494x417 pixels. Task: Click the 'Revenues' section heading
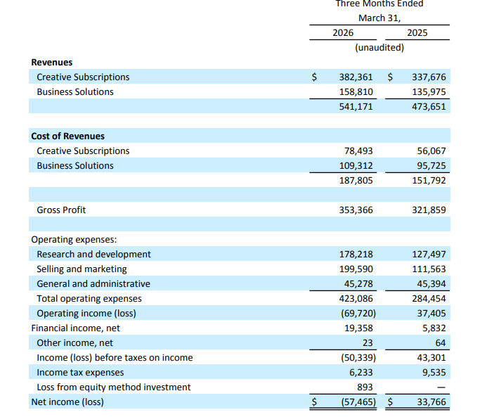tap(52, 63)
